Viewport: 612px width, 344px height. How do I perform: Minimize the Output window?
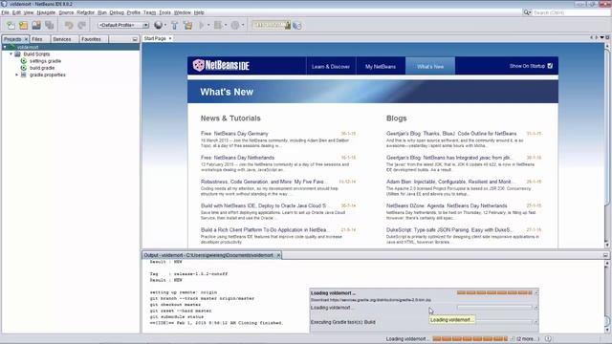coord(605,255)
